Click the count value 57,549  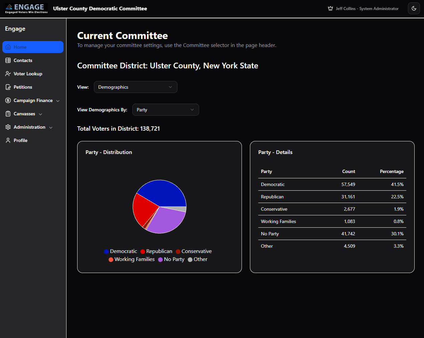[348, 184]
